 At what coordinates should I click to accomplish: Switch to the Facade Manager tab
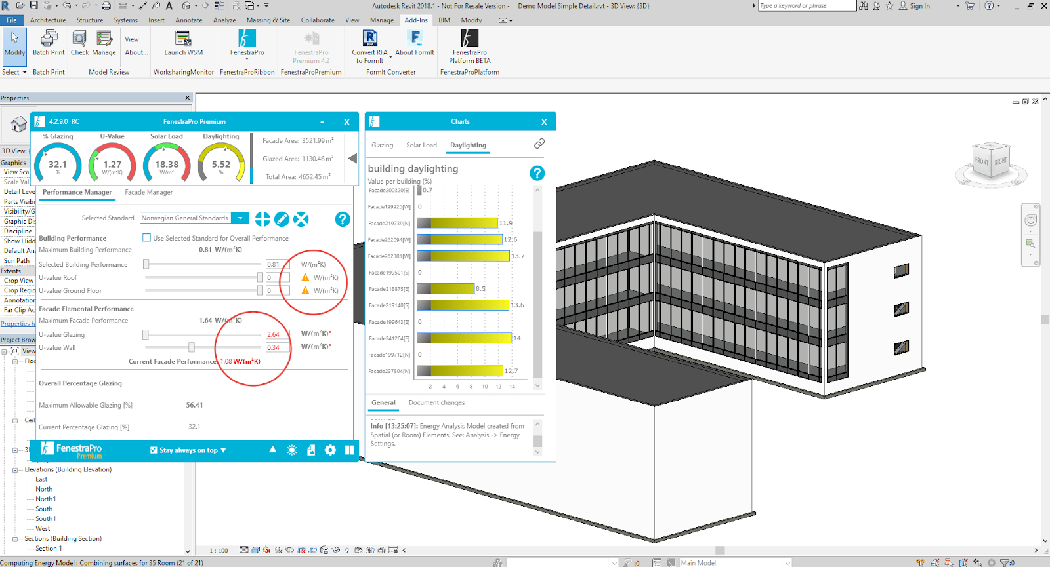coord(149,192)
